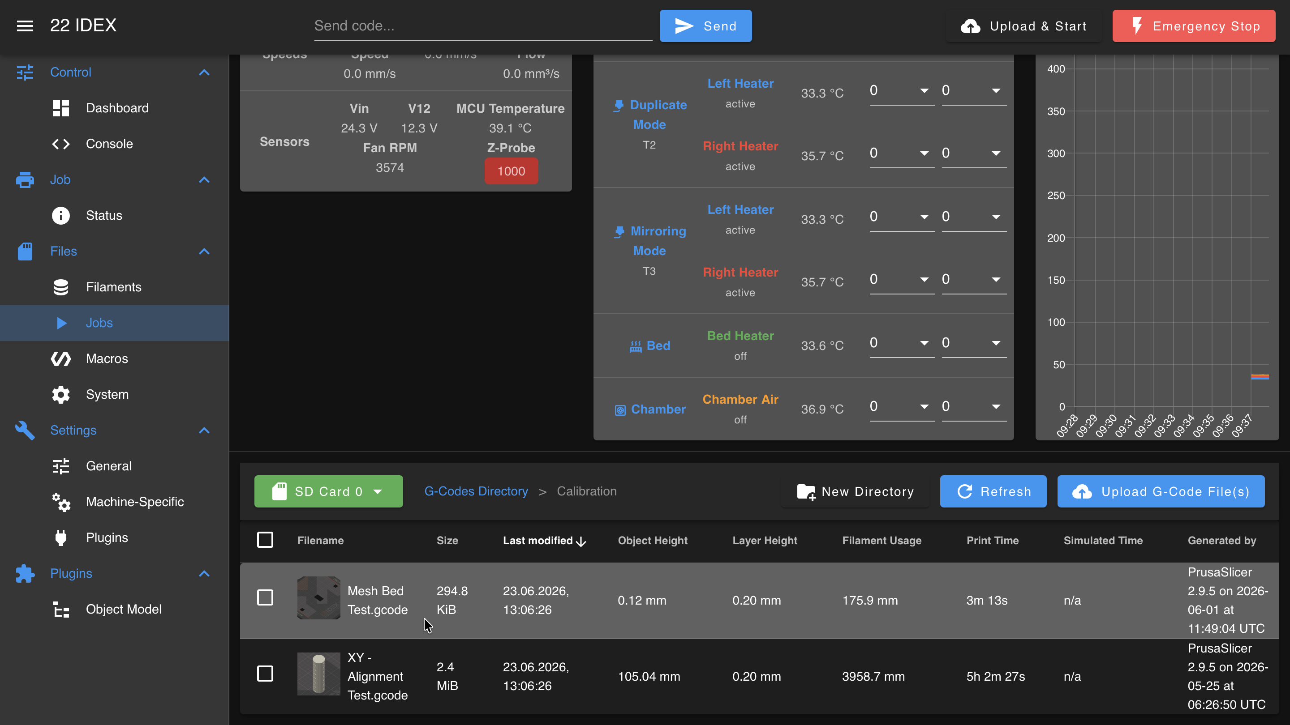Click the Duplicate Mode tool icon
1290x725 pixels.
click(619, 106)
